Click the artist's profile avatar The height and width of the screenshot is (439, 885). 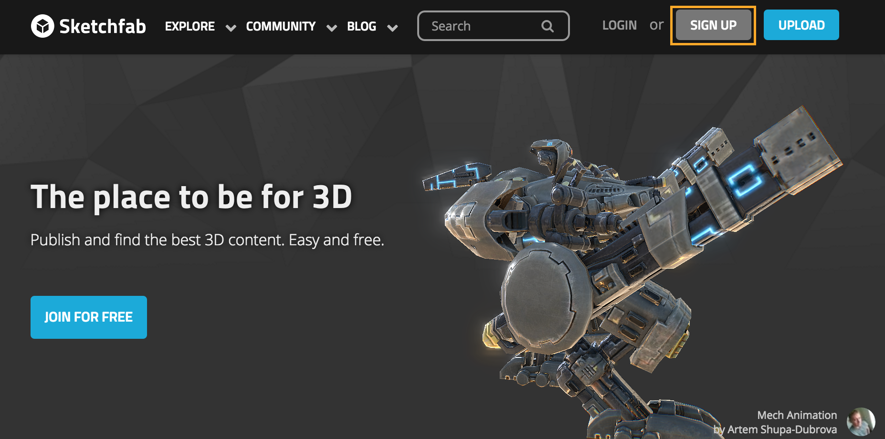tap(862, 422)
